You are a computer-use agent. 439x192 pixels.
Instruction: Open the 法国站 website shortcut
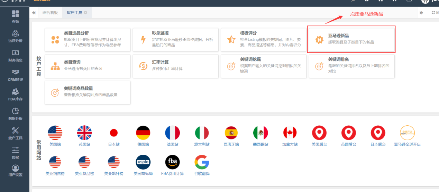point(173,136)
